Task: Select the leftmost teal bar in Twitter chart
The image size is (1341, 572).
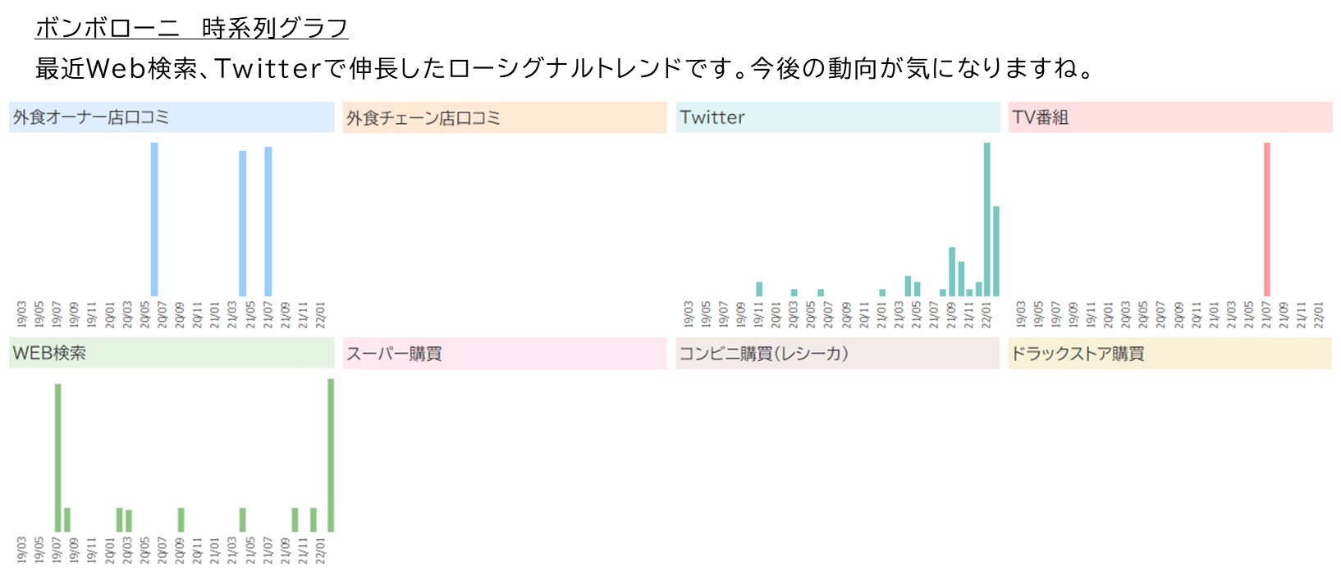Action: point(759,289)
